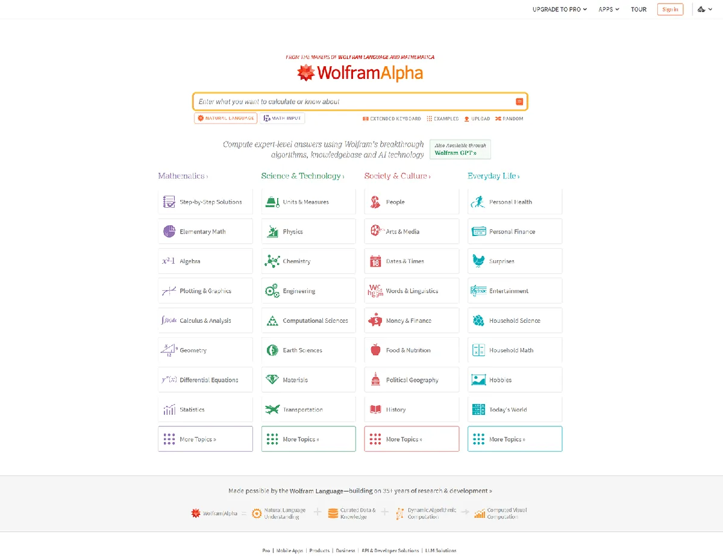This screenshot has height=557, width=723.
Task: Click the Elementary Math pie icon
Action: pos(169,231)
